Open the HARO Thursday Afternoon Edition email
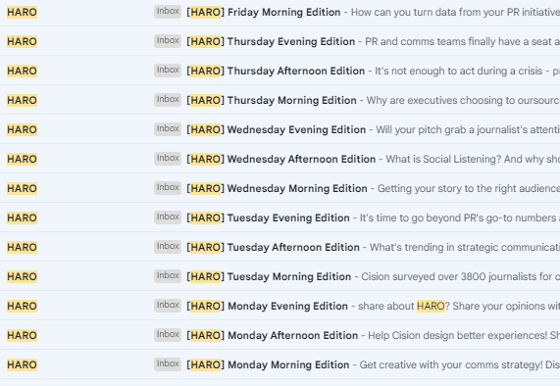The image size is (560, 386). coord(280,71)
